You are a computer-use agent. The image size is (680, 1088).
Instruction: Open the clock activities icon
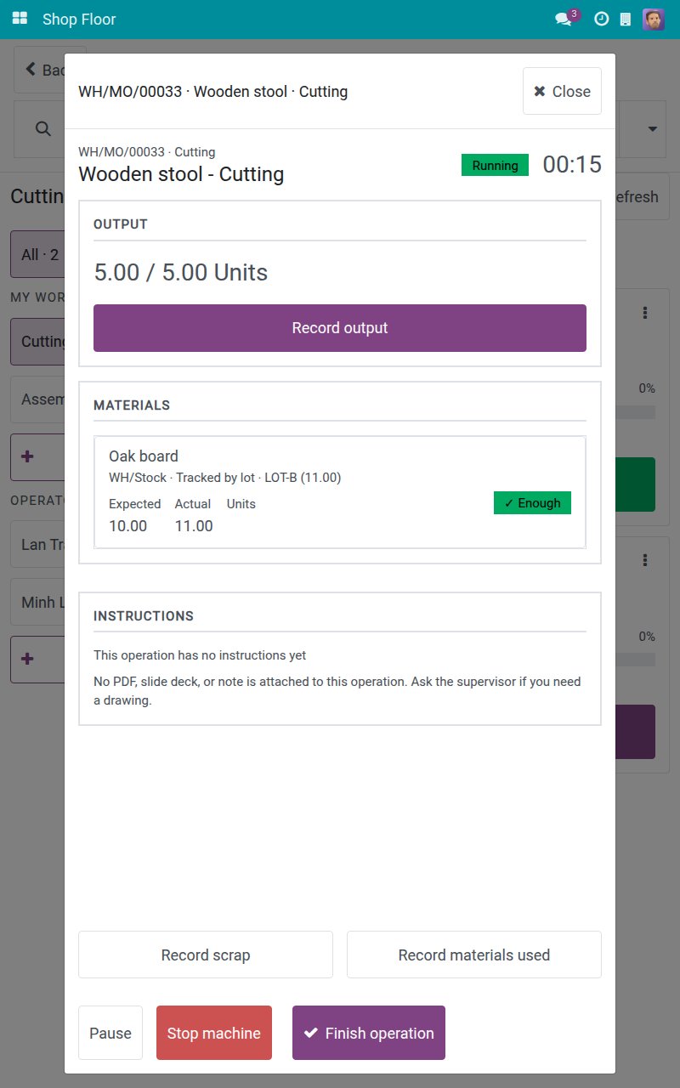(x=601, y=19)
